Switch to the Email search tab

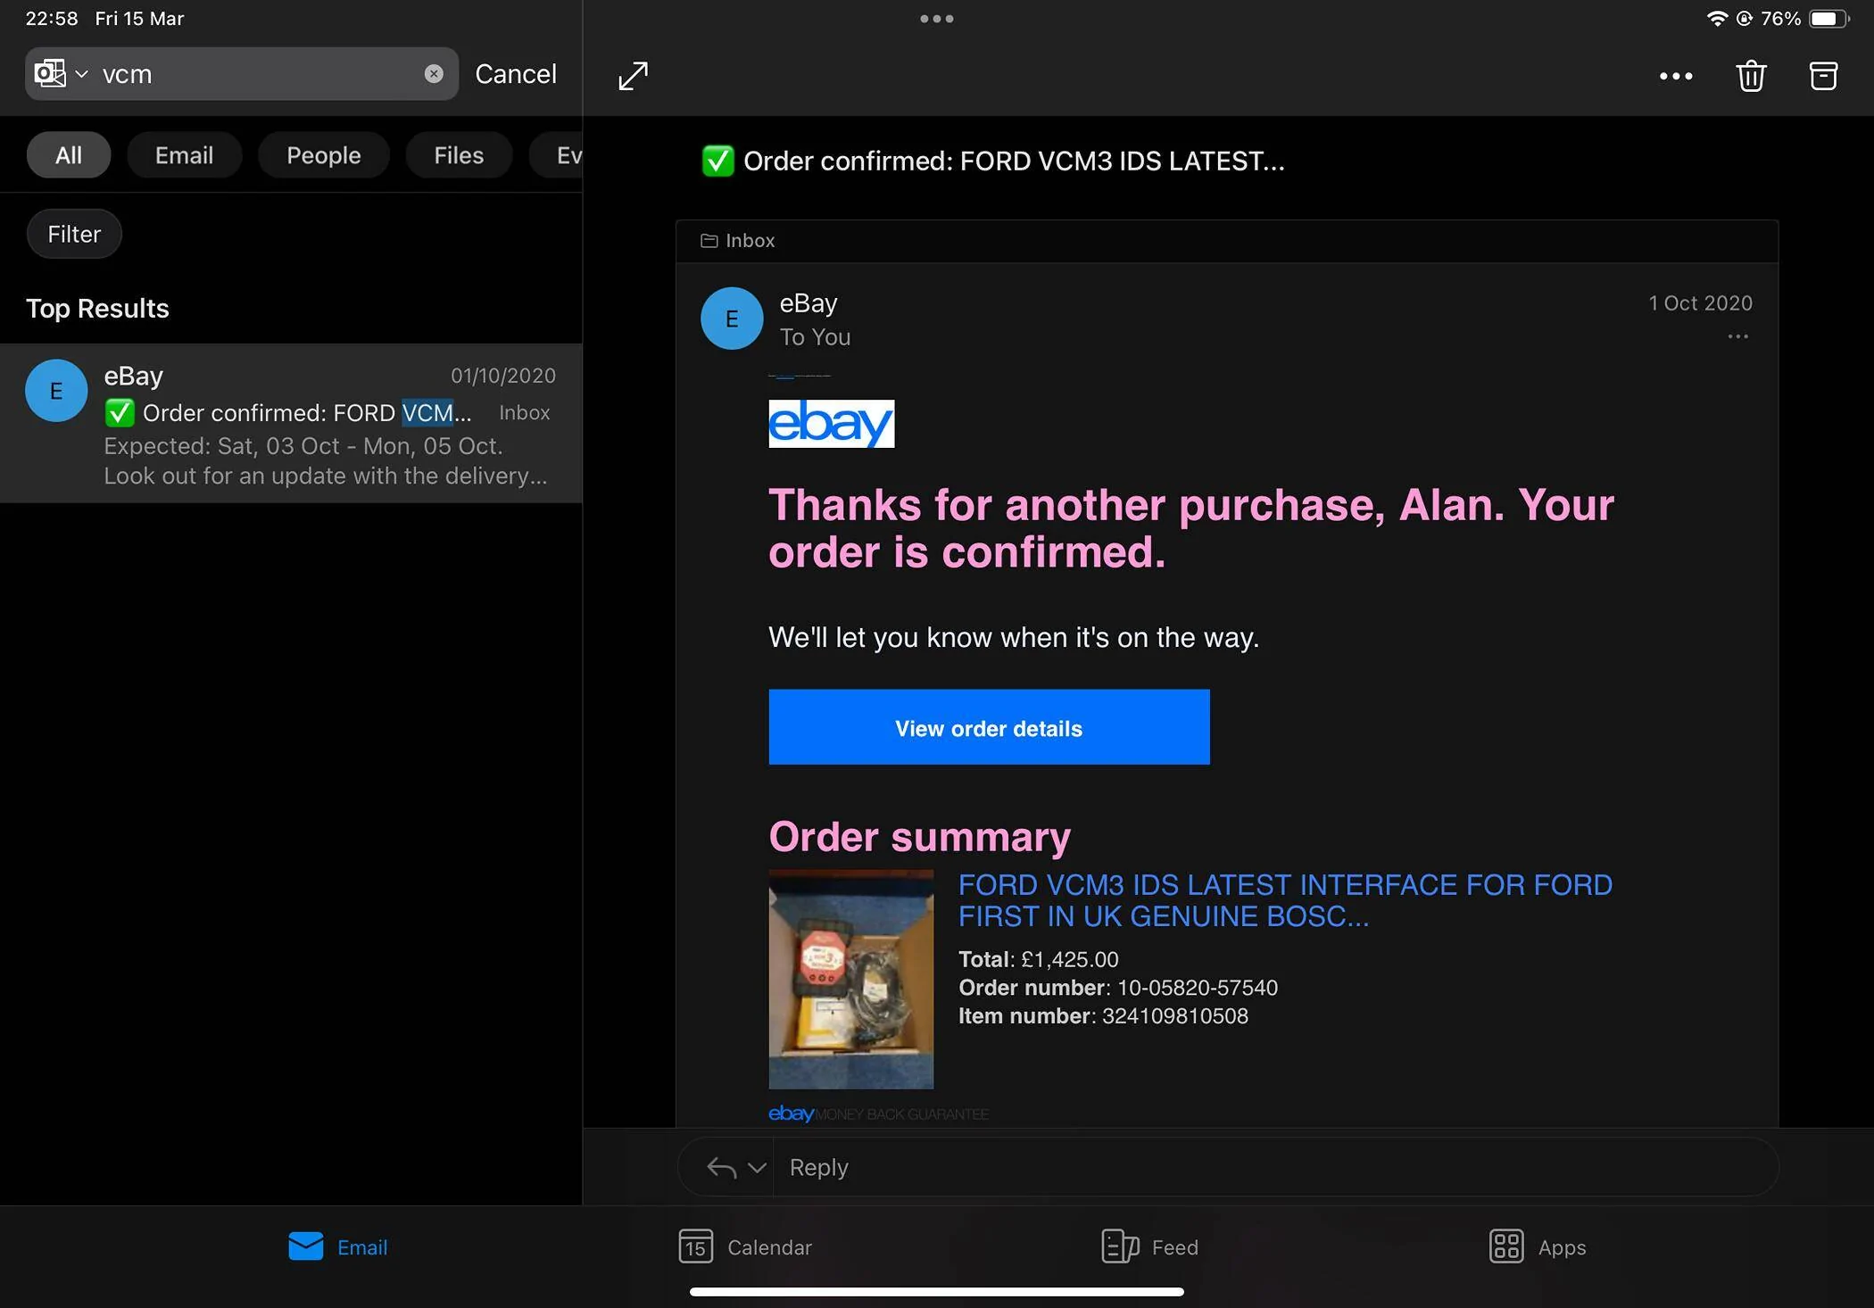(x=184, y=155)
